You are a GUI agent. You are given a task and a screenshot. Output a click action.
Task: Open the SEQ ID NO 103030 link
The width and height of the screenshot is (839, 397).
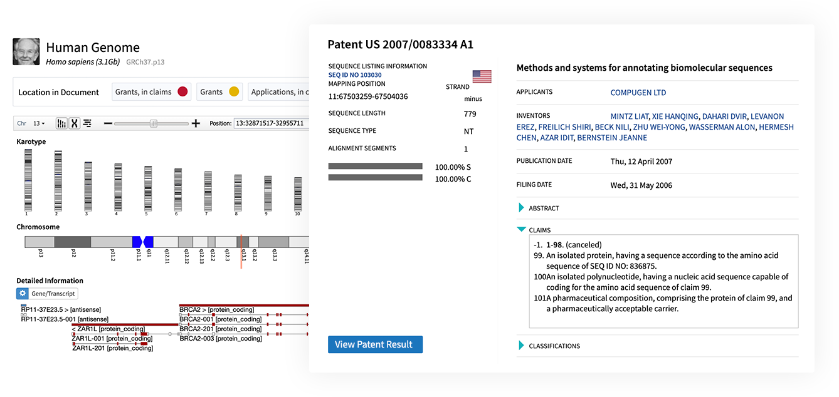355,75
